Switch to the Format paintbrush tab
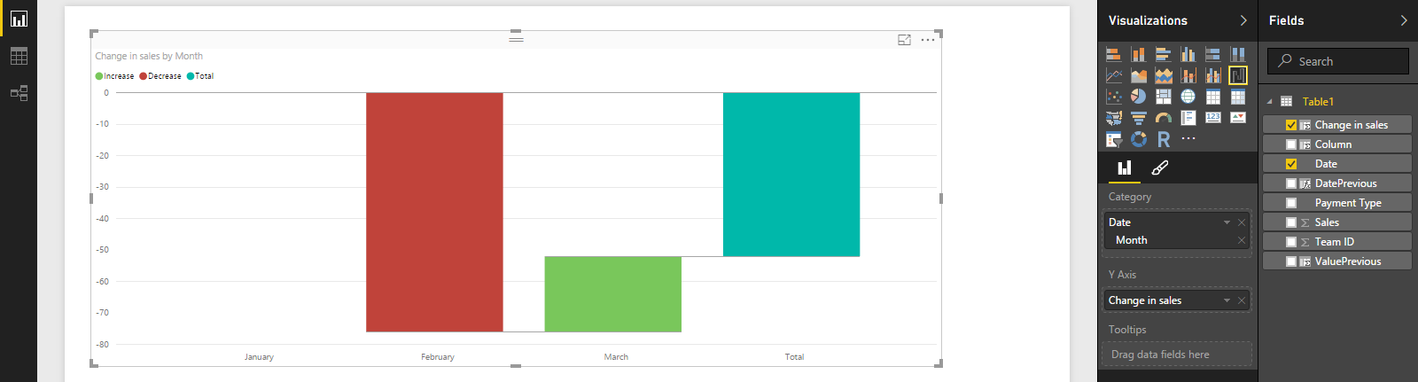Viewport: 1418px width, 382px height. pos(1159,168)
